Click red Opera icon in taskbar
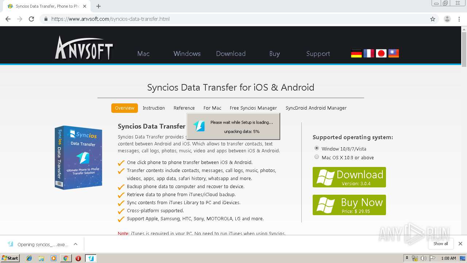The image size is (467, 263). coord(78,258)
